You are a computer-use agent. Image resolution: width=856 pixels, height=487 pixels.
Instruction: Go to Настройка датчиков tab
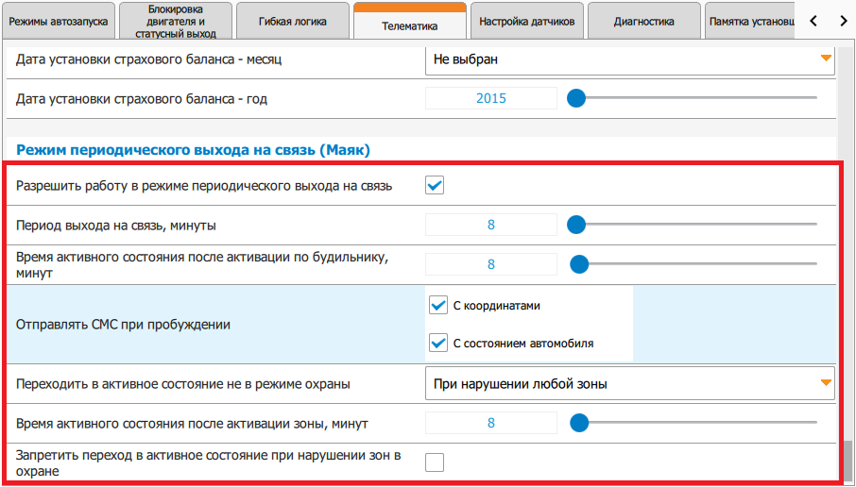pos(526,21)
